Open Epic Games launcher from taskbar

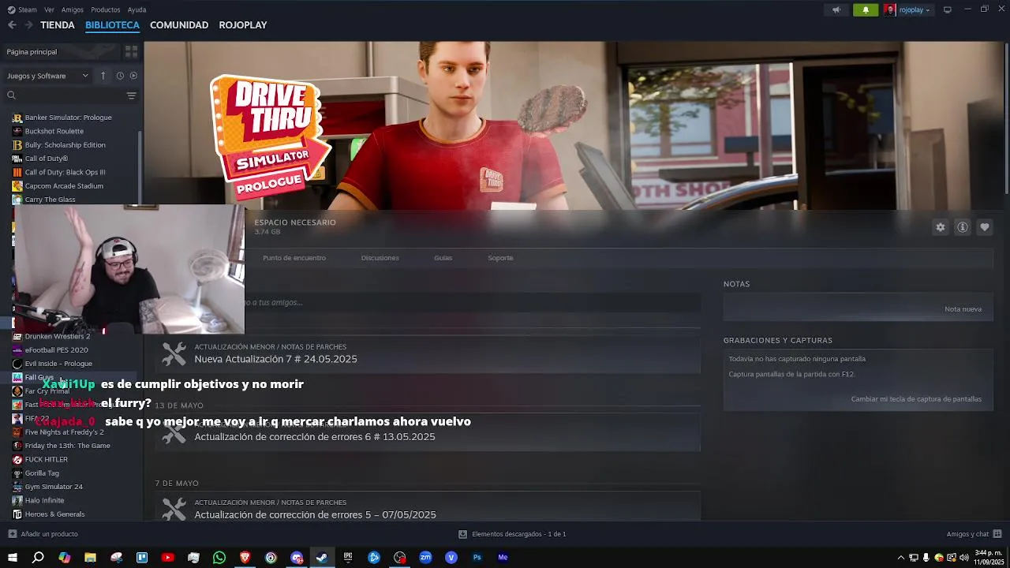(348, 558)
